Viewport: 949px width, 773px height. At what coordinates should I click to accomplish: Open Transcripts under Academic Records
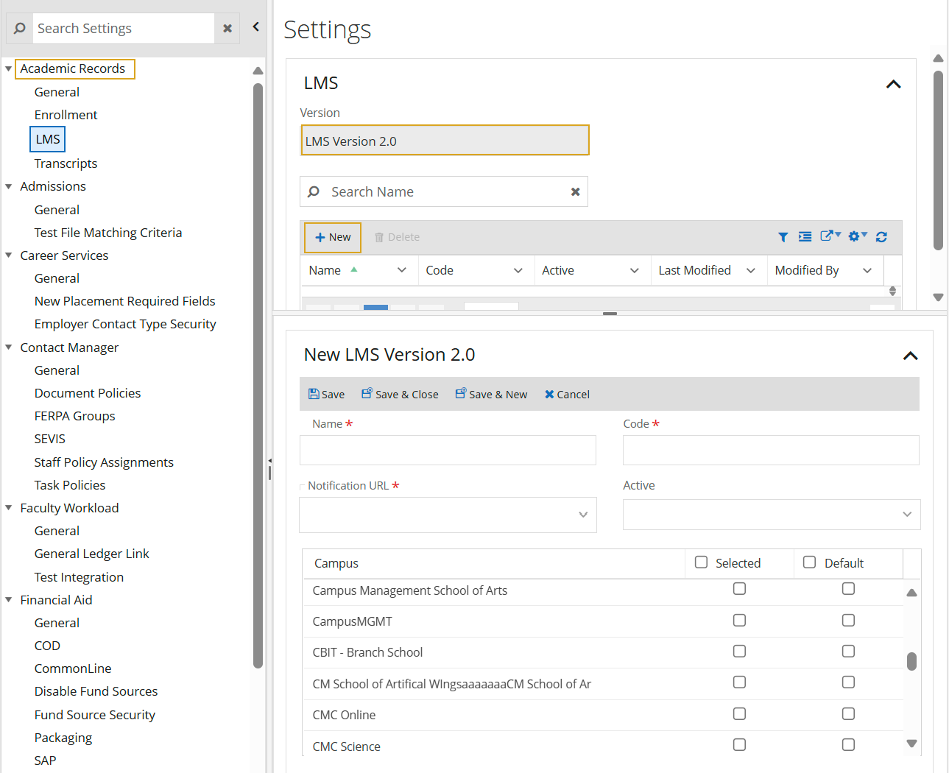point(66,163)
